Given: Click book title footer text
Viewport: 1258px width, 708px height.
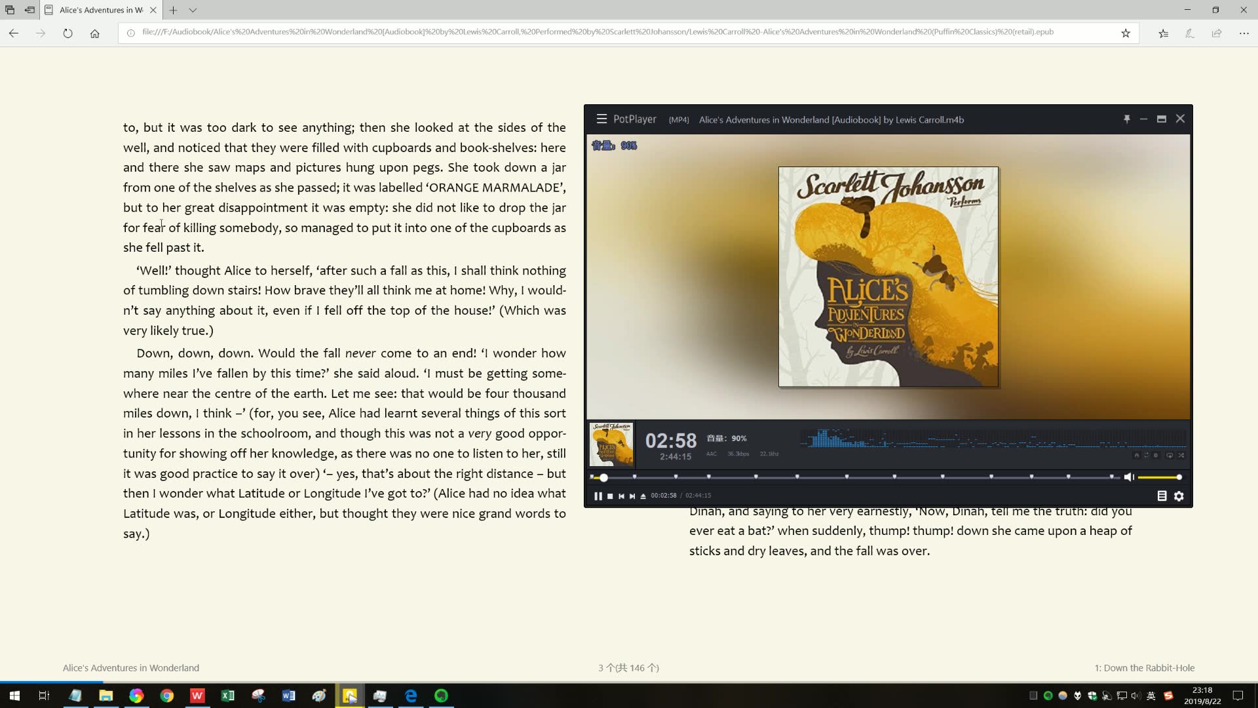Looking at the screenshot, I should pyautogui.click(x=131, y=667).
